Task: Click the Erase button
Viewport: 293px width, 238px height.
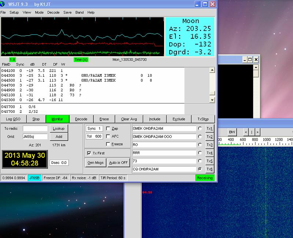Action: click(104, 119)
